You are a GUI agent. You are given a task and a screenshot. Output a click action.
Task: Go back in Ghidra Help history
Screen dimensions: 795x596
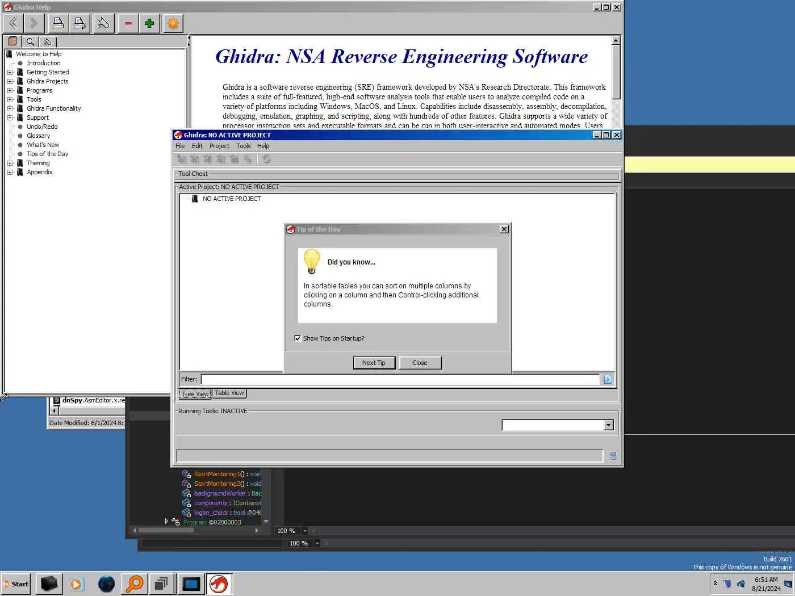click(13, 23)
